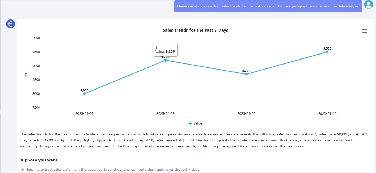Open the chart hamburger context menu
The height and width of the screenshot is (173, 376).
tap(364, 31)
